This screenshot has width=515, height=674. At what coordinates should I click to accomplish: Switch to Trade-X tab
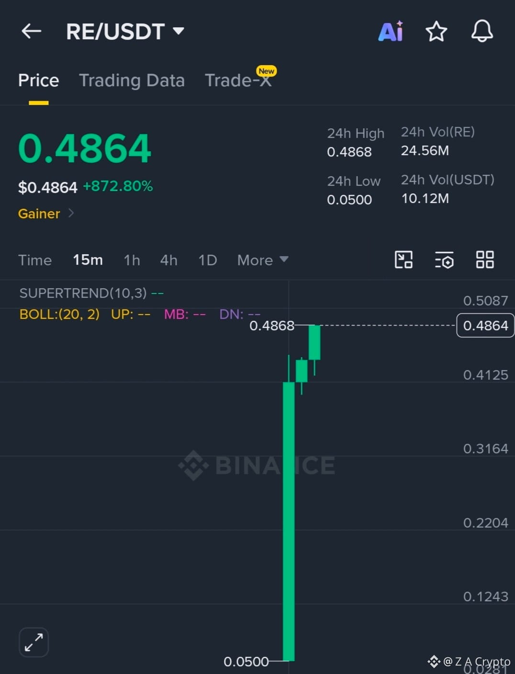pyautogui.click(x=238, y=80)
